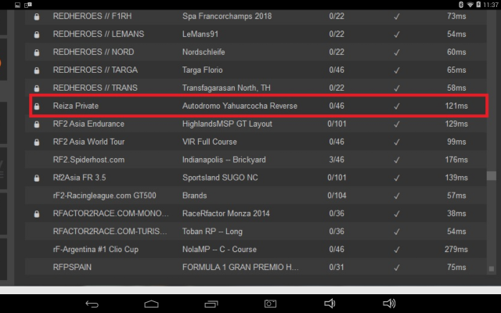
Task: Click checkmark in the REDHEROES // F1RH row
Action: pos(397,16)
